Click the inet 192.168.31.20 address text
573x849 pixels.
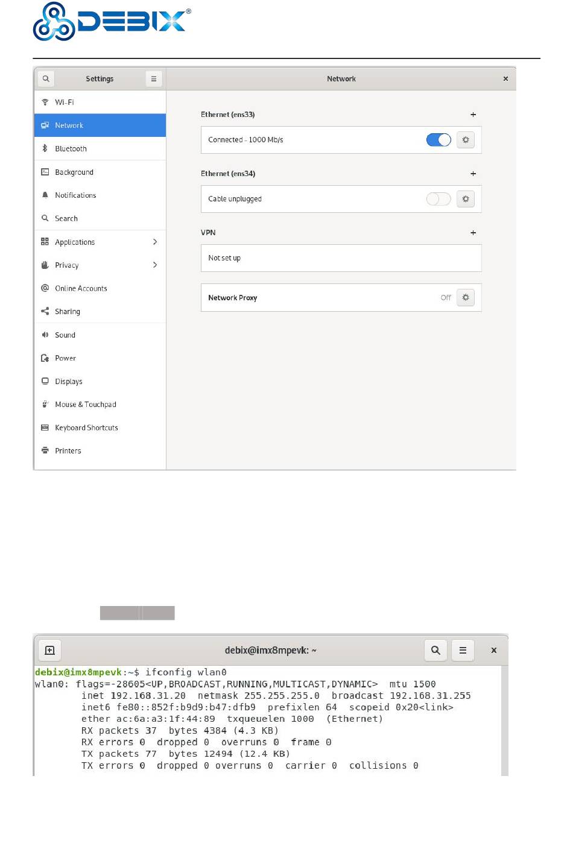pyautogui.click(x=134, y=696)
